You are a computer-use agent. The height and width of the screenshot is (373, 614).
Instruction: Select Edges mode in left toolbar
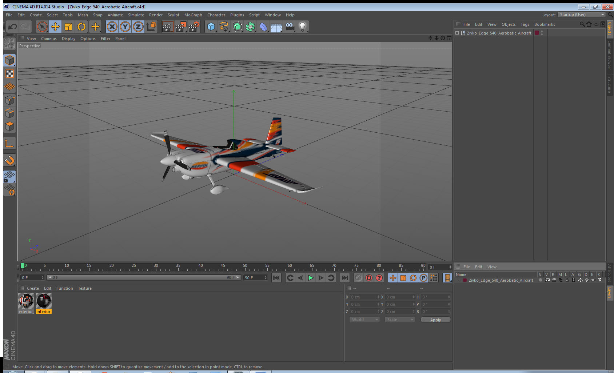pyautogui.click(x=9, y=113)
